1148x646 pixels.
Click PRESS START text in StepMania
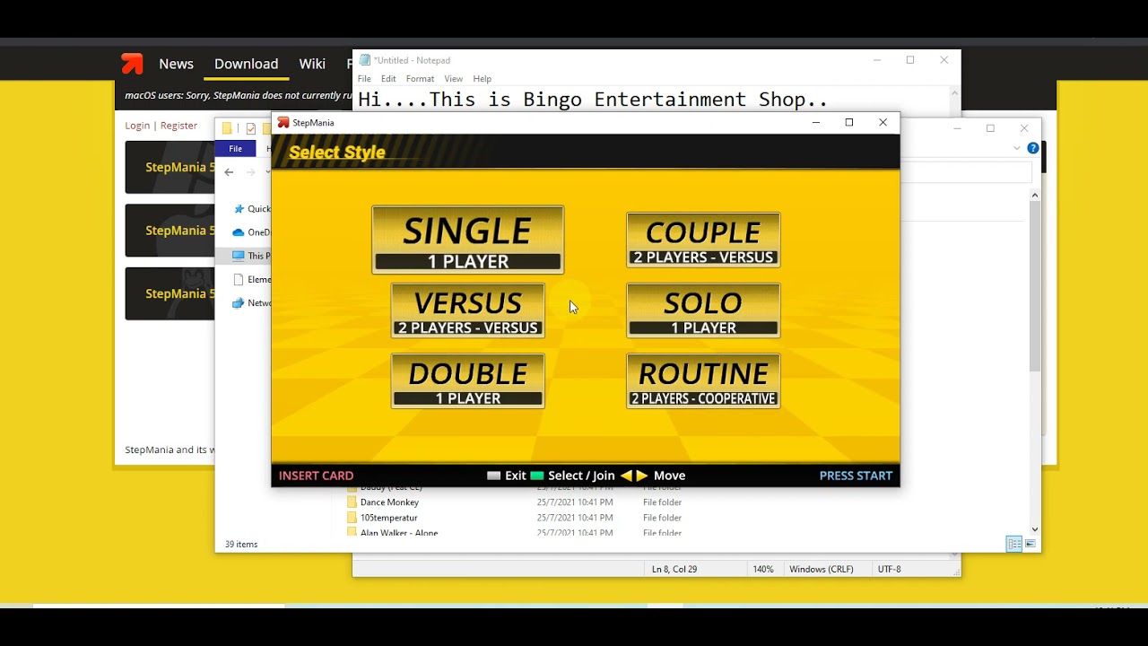tap(856, 476)
